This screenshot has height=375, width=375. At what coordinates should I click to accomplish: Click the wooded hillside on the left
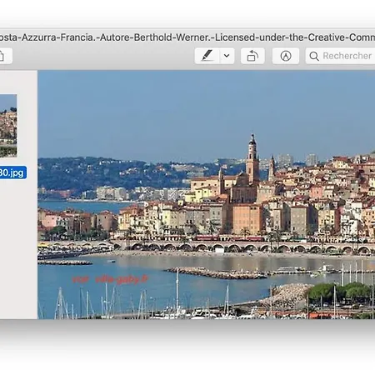click(92, 173)
